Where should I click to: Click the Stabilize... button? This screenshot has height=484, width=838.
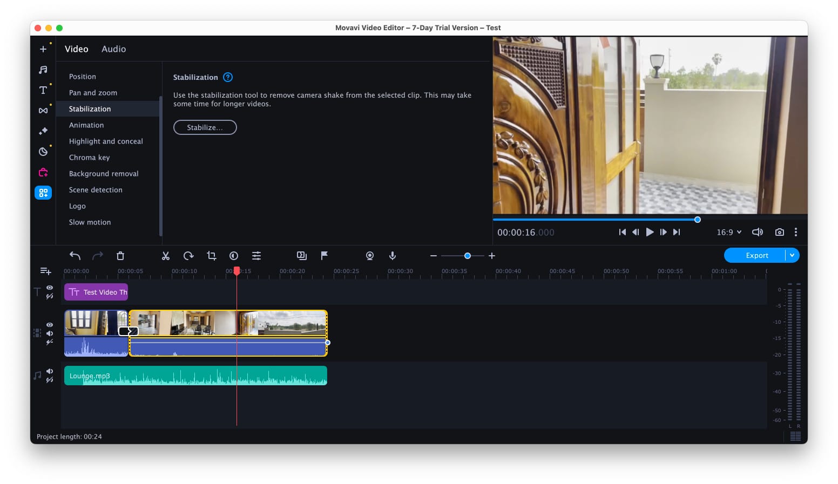[205, 127]
